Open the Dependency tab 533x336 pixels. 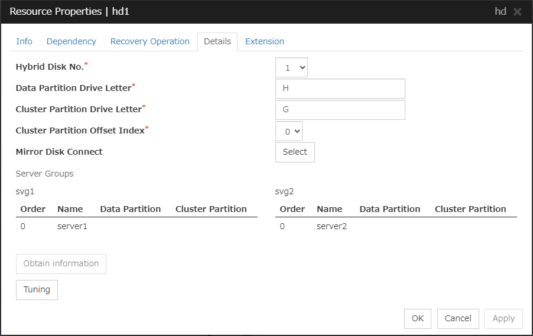[x=71, y=41]
